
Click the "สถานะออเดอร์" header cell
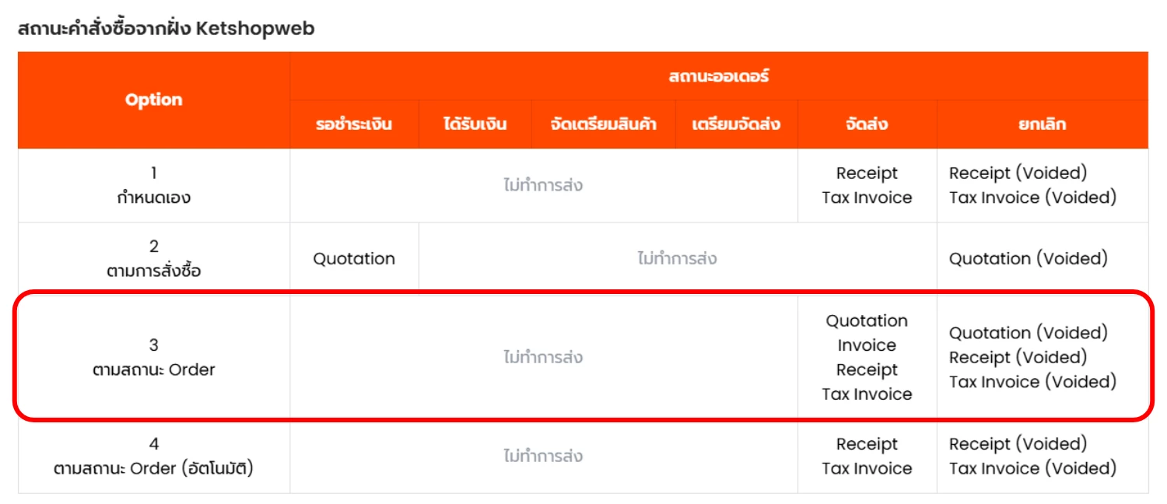click(718, 76)
